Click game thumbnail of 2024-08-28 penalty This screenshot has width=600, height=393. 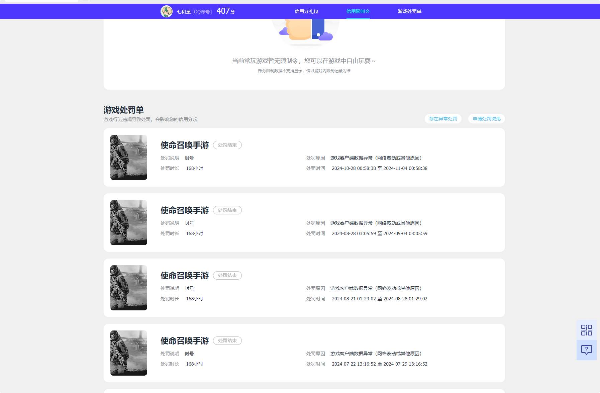point(129,222)
